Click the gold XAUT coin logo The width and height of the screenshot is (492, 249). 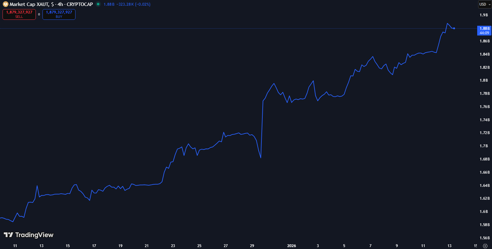[x=5, y=4]
